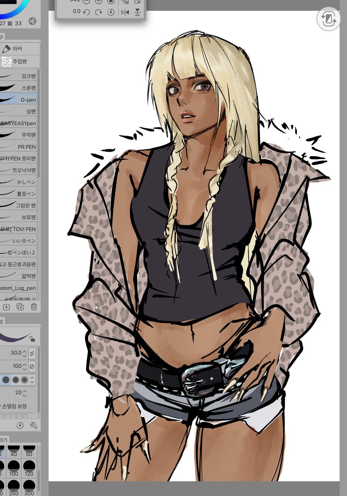Screen dimensions: 347x496
Task: Click the delete sub tool trash icon
Action: tap(34, 307)
